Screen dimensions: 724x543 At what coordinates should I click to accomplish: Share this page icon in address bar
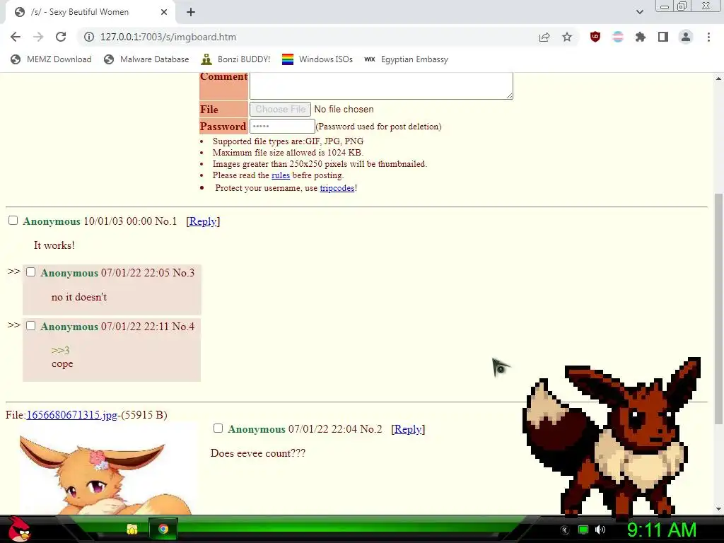coord(544,37)
